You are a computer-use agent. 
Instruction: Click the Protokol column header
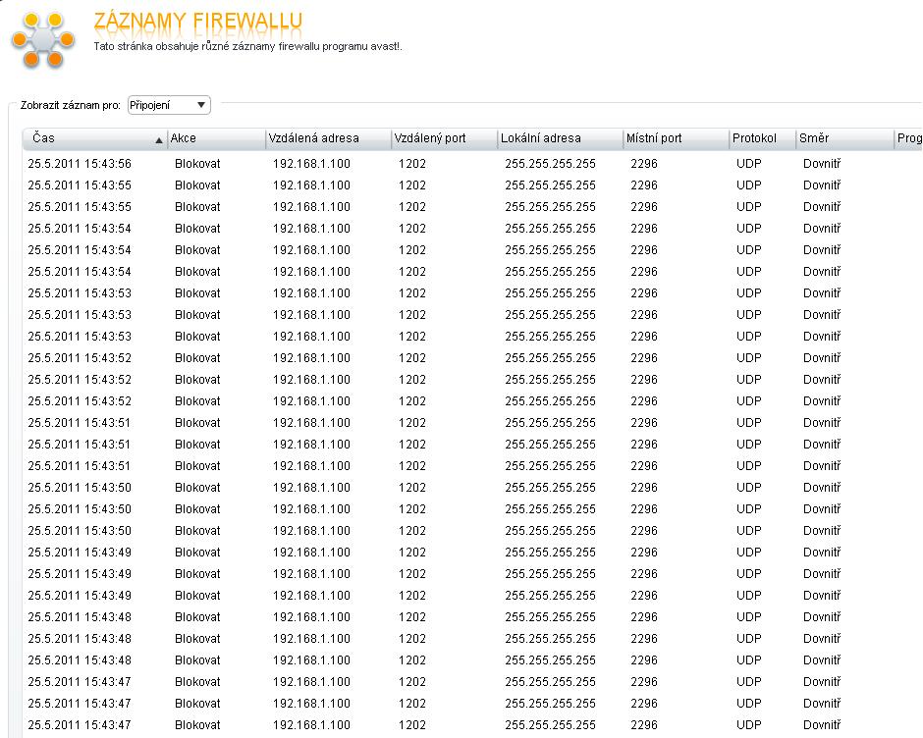762,138
